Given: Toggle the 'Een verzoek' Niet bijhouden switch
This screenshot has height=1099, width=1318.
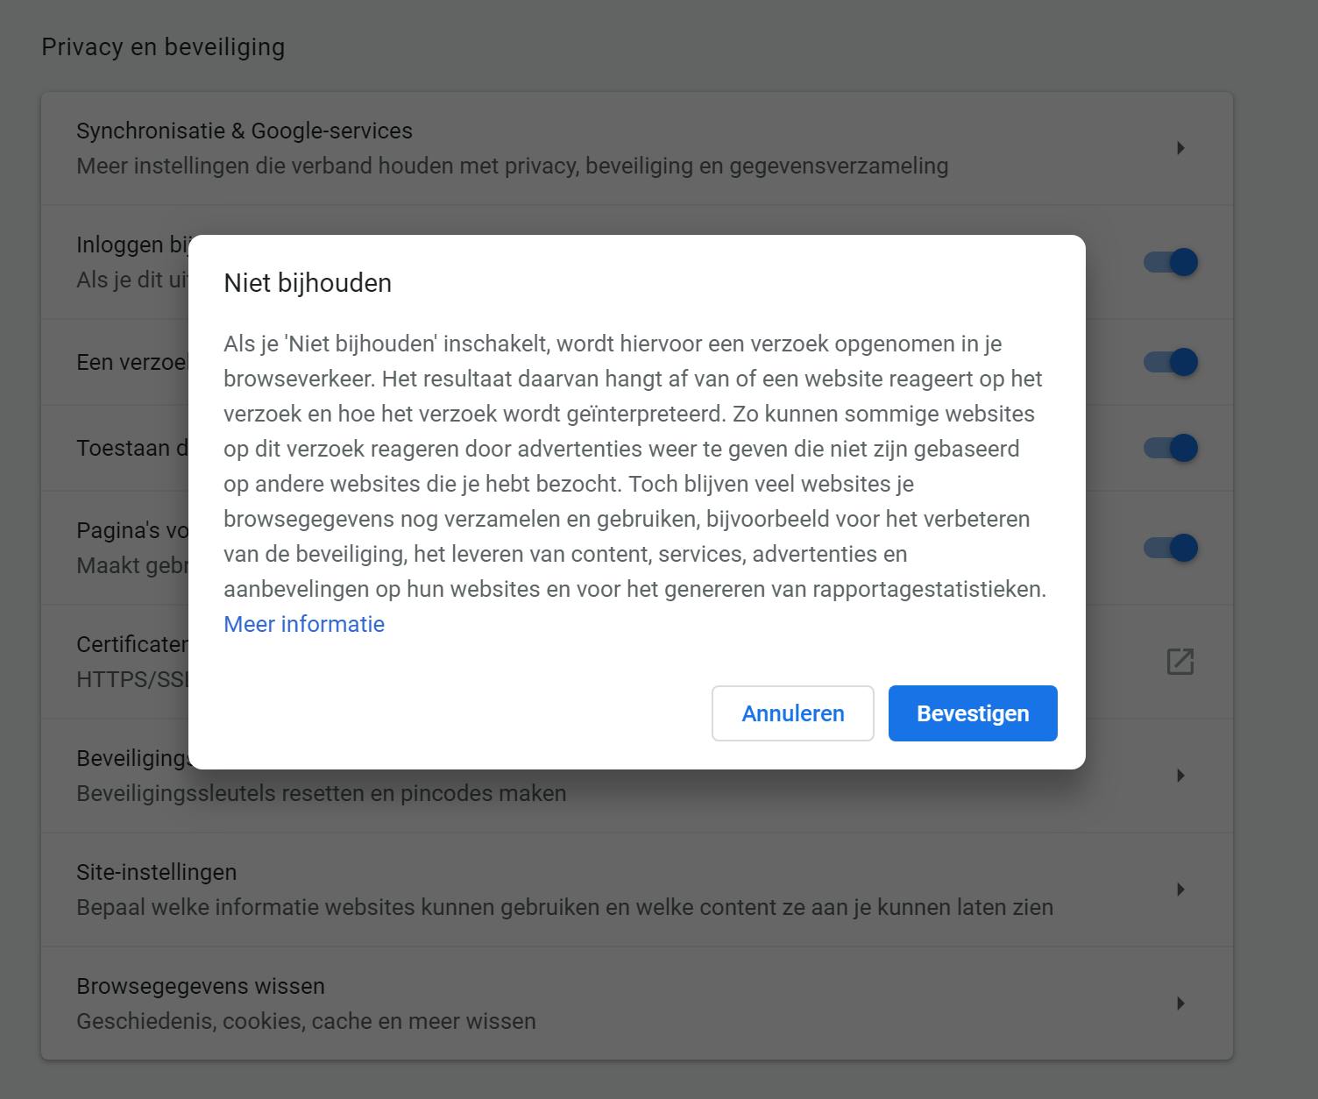Looking at the screenshot, I should 1171,362.
